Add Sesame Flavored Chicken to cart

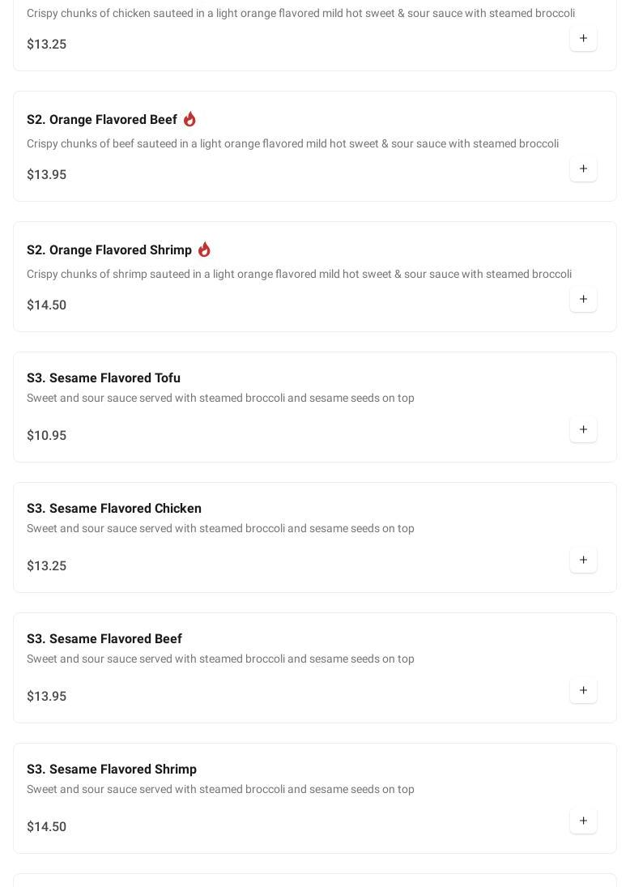(583, 561)
